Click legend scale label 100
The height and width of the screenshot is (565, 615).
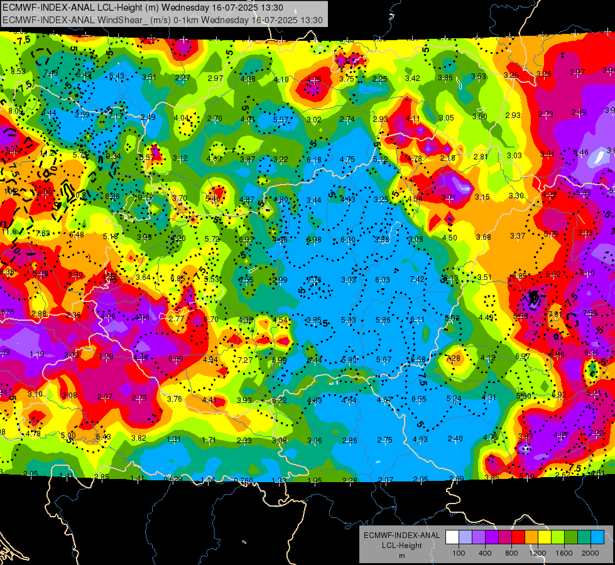[459, 553]
